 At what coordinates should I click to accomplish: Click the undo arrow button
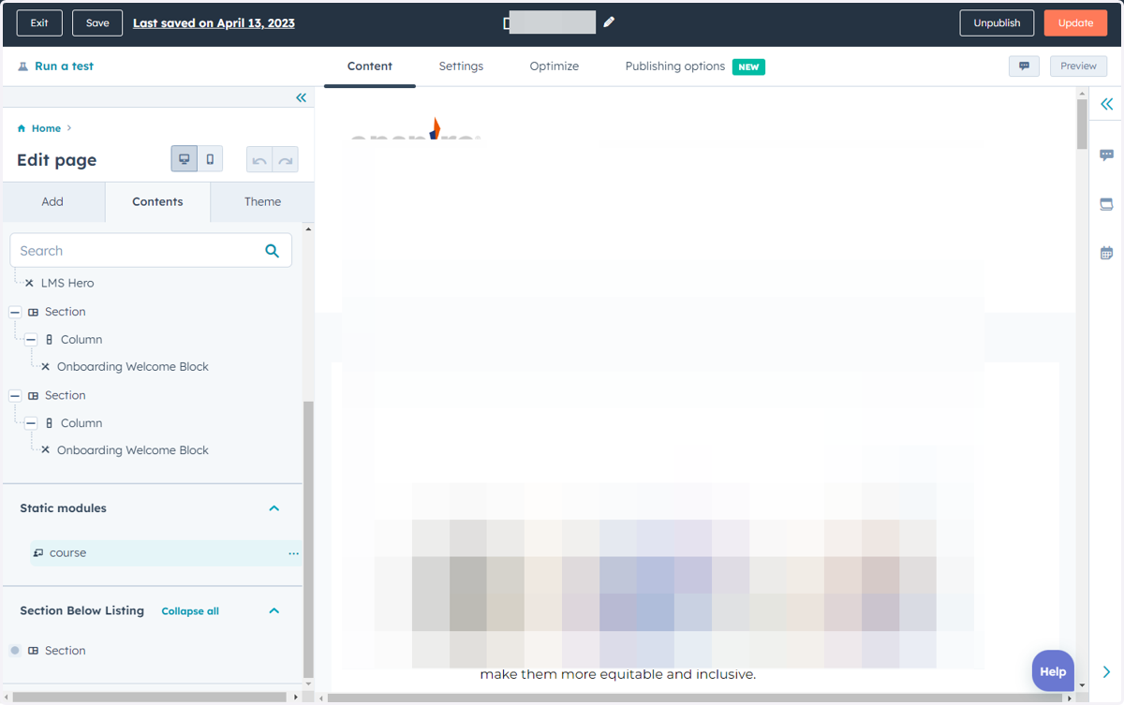point(259,160)
